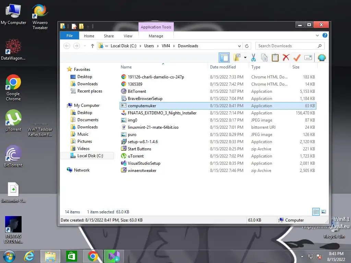Select the img0 JPEG image file
This screenshot has width=351, height=263.
tap(218, 120)
